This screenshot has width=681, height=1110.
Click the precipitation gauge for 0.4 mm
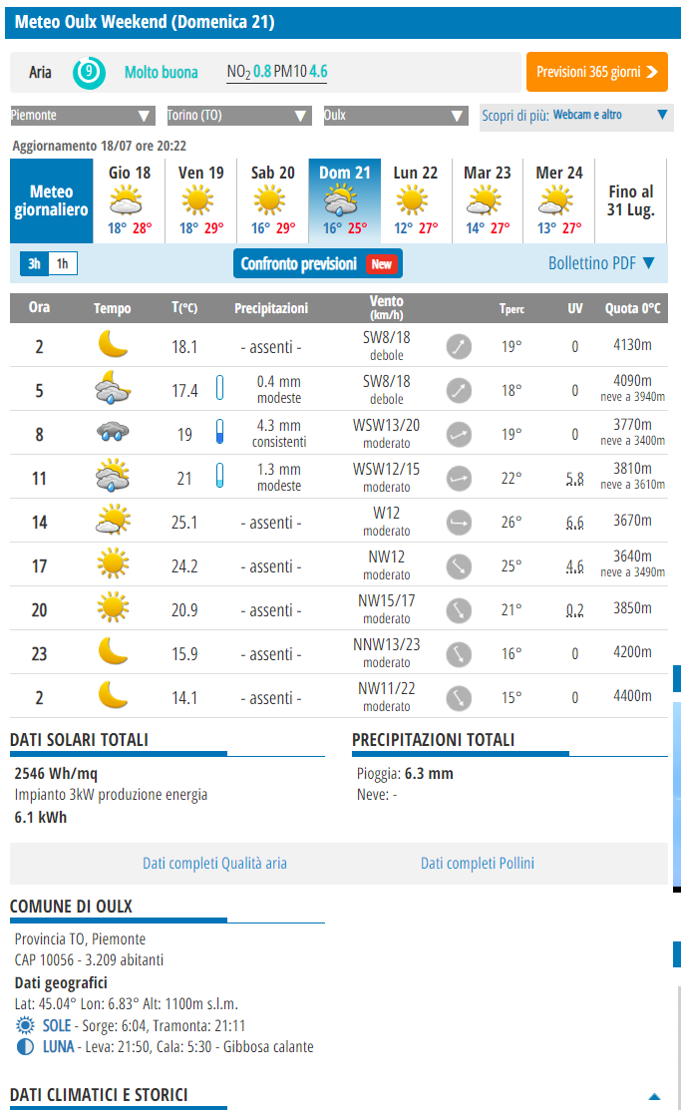(220, 388)
